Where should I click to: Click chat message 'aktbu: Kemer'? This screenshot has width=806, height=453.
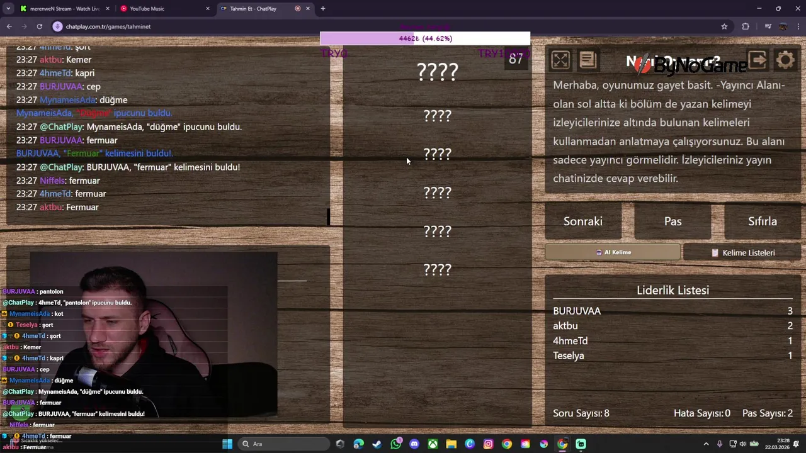pos(54,60)
